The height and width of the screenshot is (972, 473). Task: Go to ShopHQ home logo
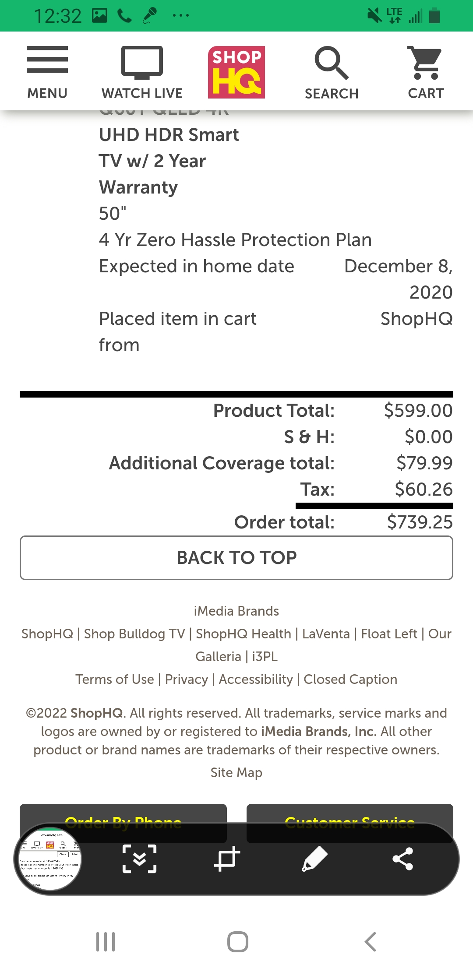pos(236,72)
